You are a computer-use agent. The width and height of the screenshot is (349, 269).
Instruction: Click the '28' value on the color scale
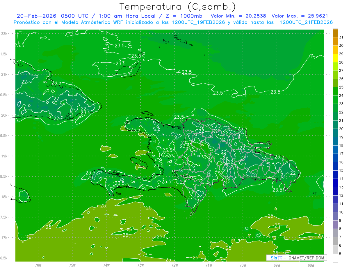pos(341,62)
